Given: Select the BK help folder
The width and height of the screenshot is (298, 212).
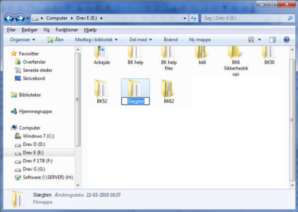Looking at the screenshot, I should click(x=135, y=55).
